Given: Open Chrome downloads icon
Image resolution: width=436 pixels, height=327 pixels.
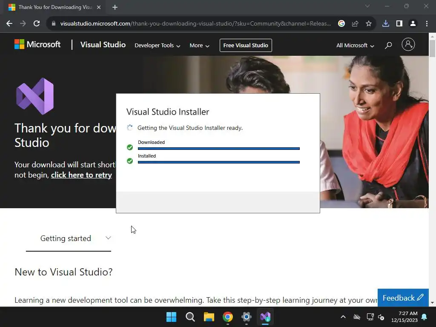Looking at the screenshot, I should click(386, 24).
